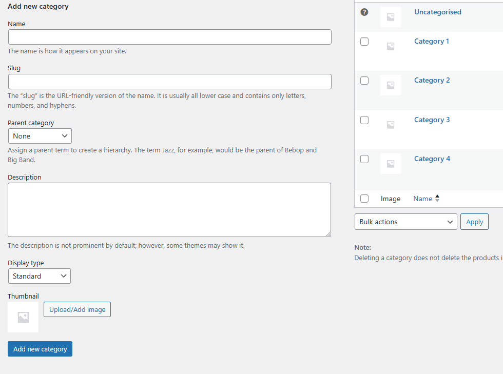Open the Category 1 link

click(x=432, y=42)
